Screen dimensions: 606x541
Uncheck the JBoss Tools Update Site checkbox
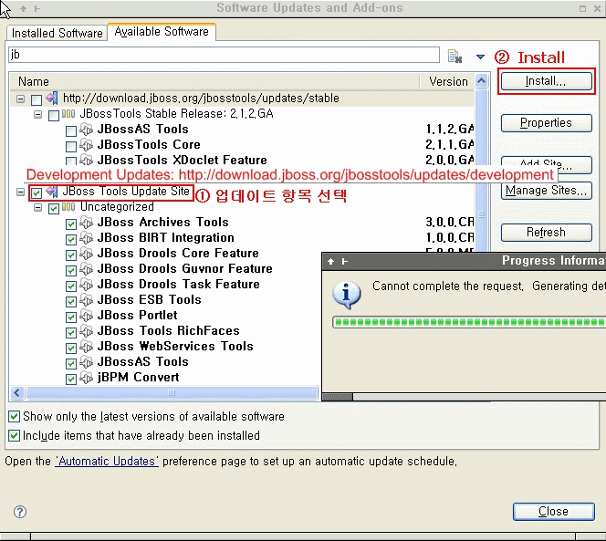[37, 192]
